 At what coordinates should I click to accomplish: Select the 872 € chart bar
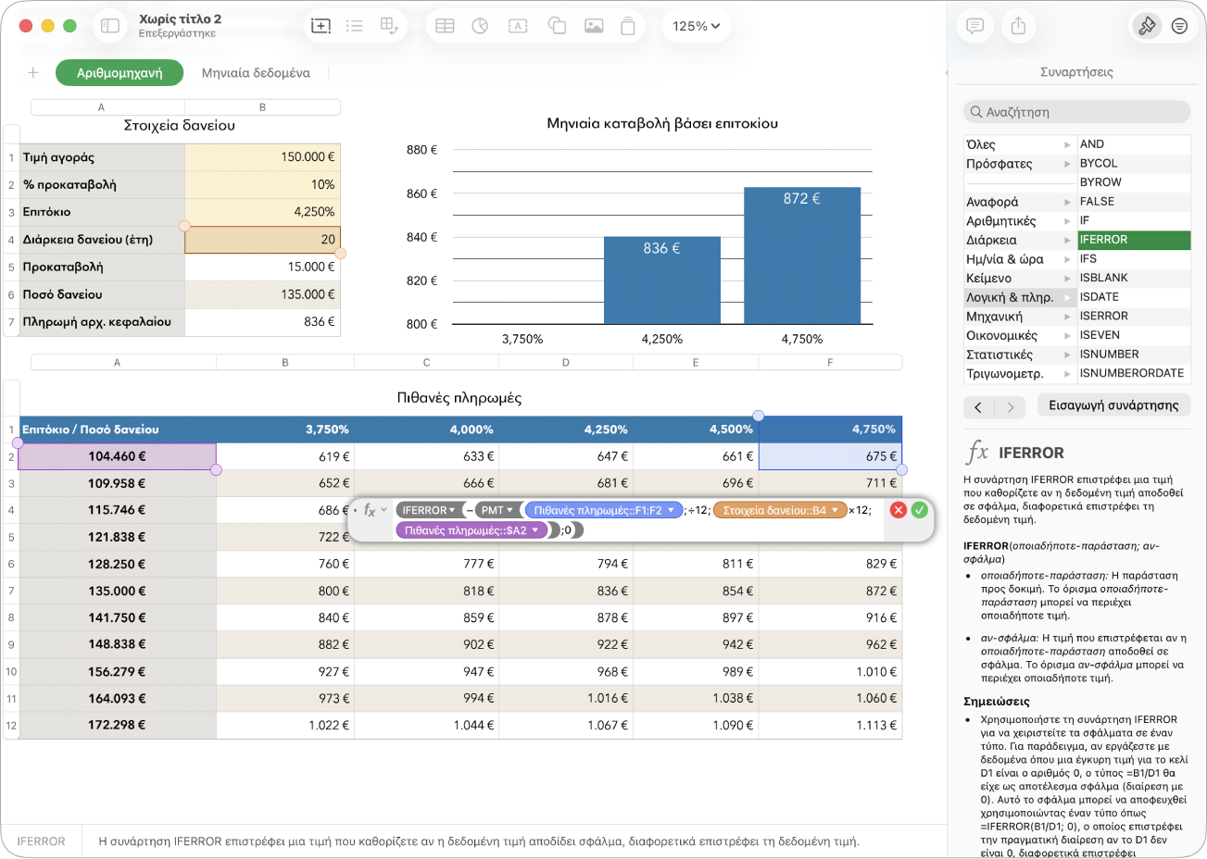coord(802,255)
